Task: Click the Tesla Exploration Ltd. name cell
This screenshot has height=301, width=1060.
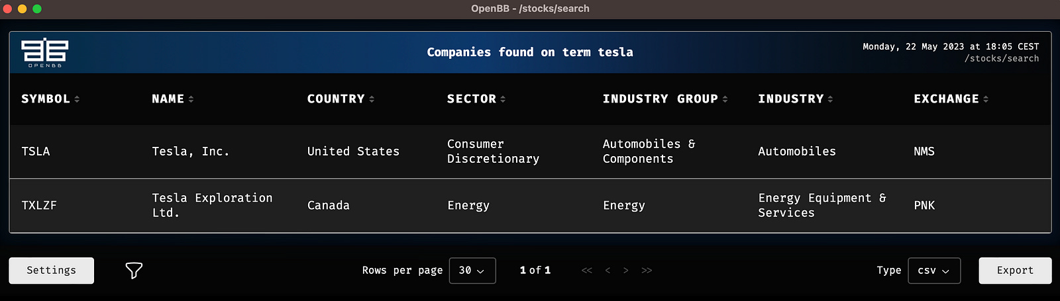Action: [x=212, y=205]
